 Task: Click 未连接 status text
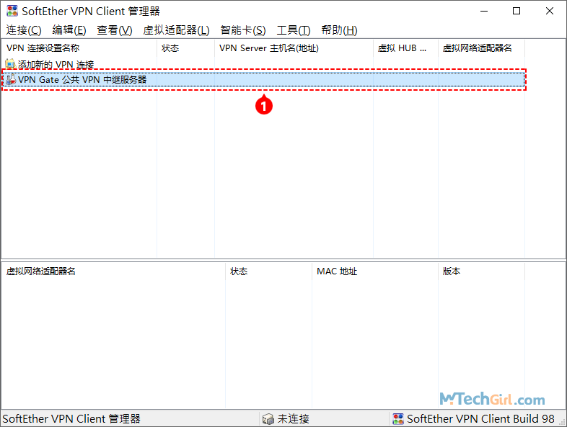tap(294, 418)
